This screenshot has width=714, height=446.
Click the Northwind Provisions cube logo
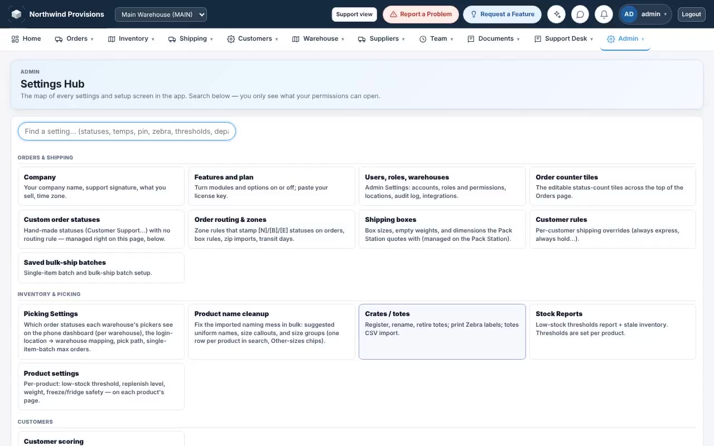tap(17, 14)
